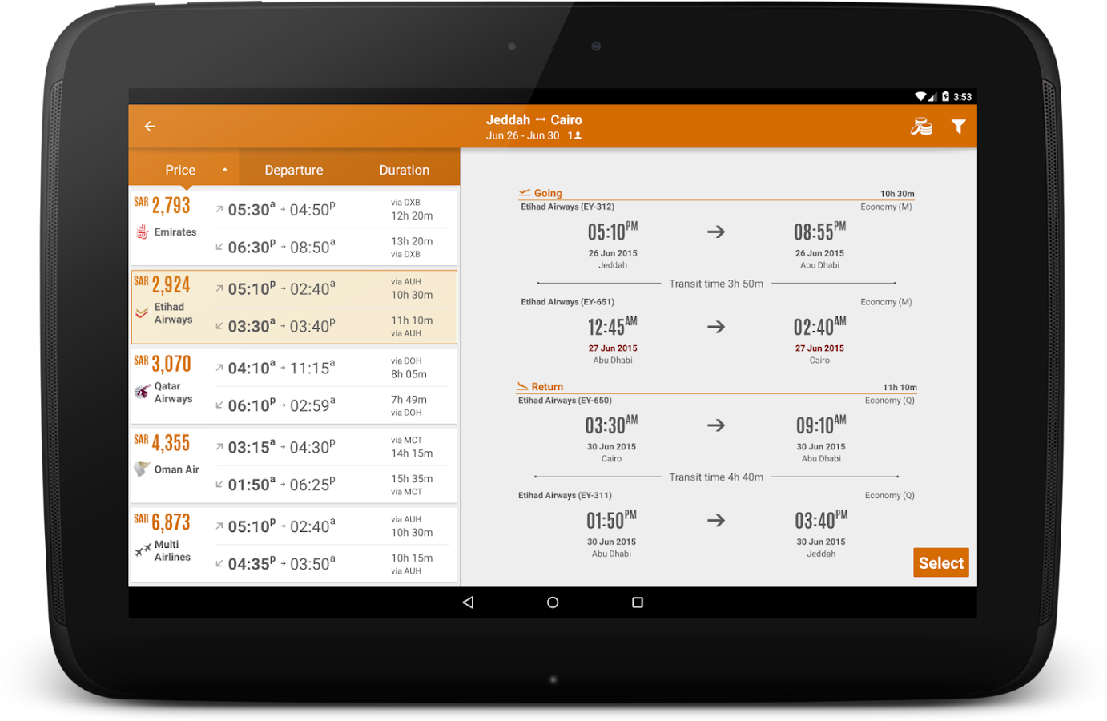Tap Emirates return 06:30p to 08:50a
The height and width of the screenshot is (721, 1107).
coord(281,247)
